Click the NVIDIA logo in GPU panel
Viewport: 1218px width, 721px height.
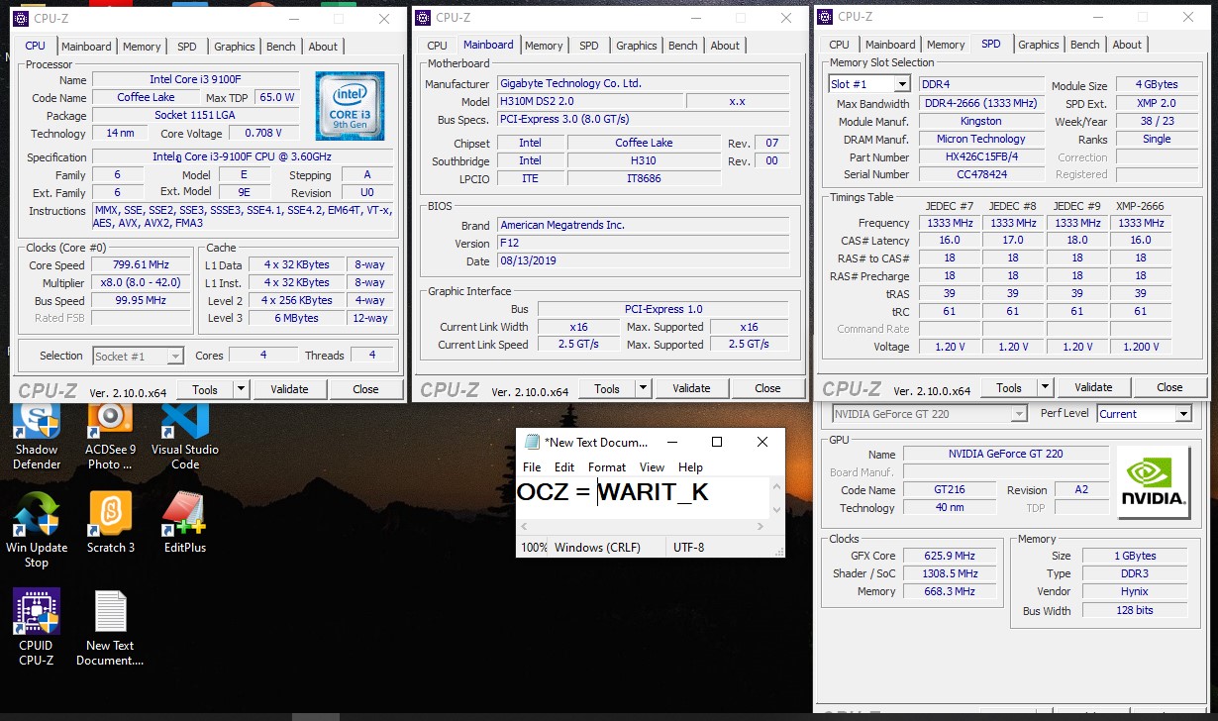coord(1154,482)
